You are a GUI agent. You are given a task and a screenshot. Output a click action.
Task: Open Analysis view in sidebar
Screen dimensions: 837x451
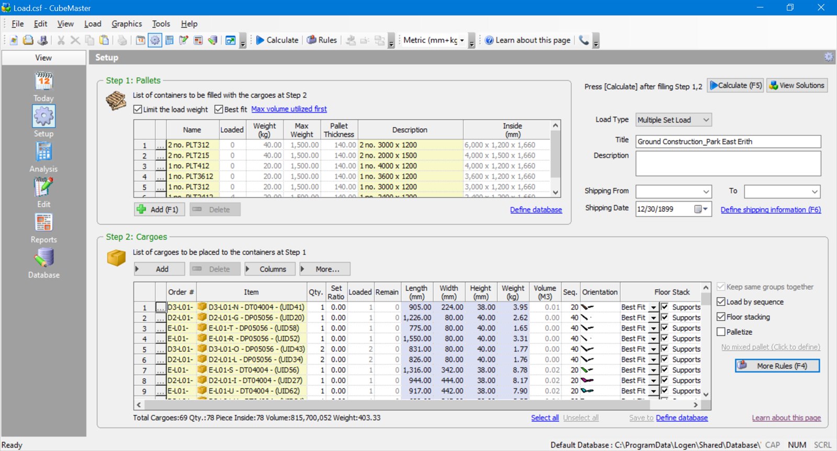pos(43,157)
